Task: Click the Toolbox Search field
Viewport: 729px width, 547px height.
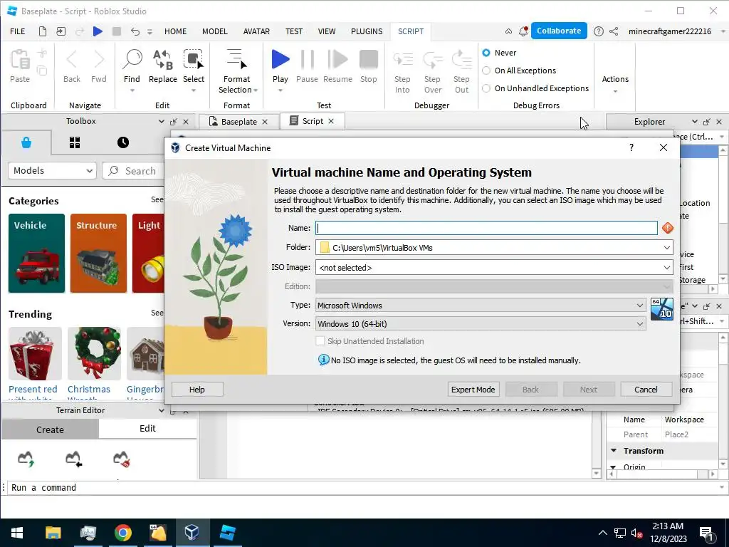Action: pyautogui.click(x=132, y=171)
